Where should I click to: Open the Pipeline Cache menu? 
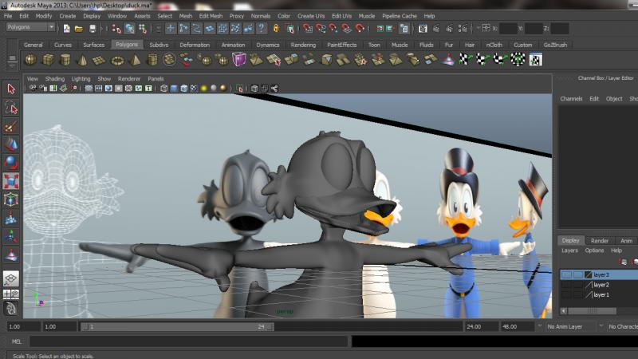[400, 16]
